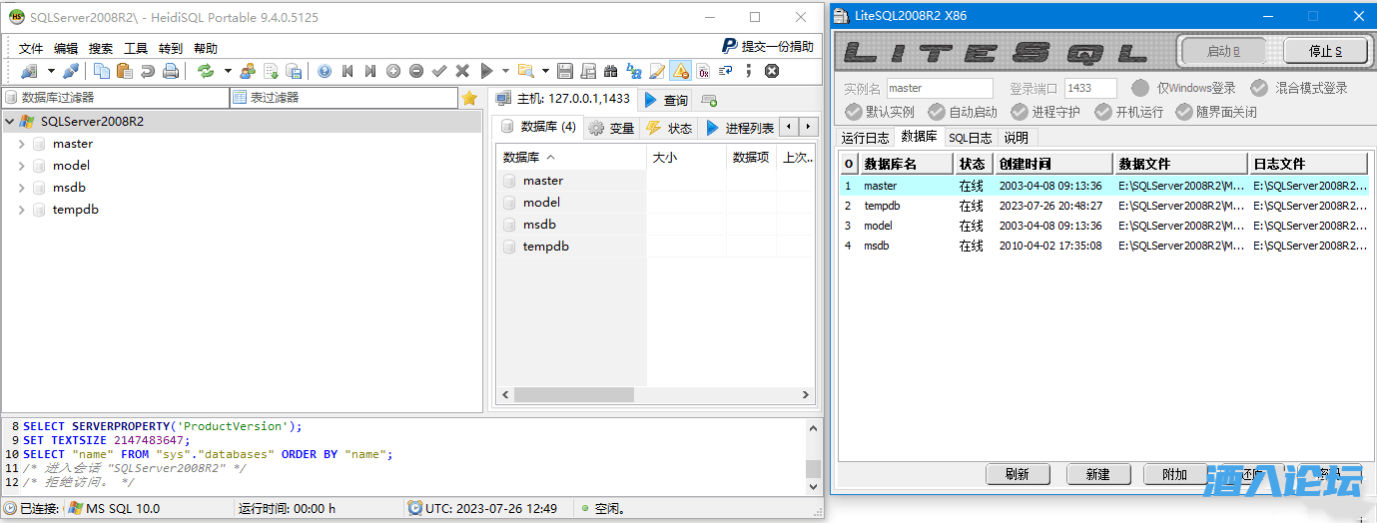Open the 工具 menu

(x=136, y=48)
